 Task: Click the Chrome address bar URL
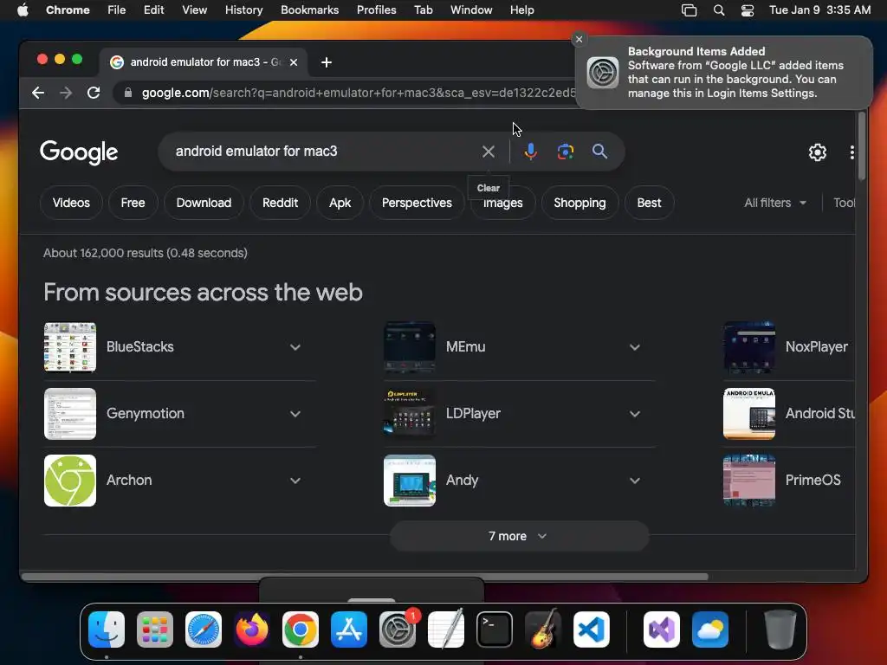pos(359,93)
